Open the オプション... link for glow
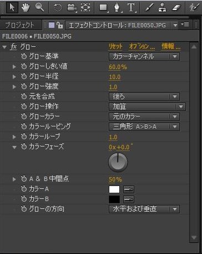The image size is (202, 254). (x=142, y=46)
